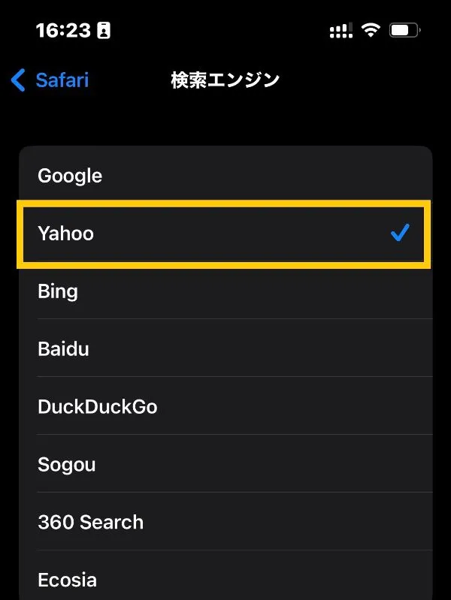This screenshot has height=600, width=451.
Task: Tap the 検索エンジン page title
Action: (x=225, y=80)
